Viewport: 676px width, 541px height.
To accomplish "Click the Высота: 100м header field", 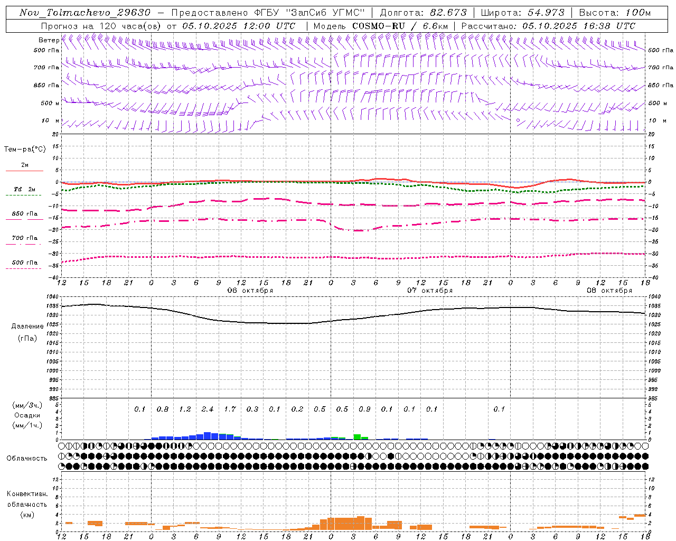I will pyautogui.click(x=615, y=13).
